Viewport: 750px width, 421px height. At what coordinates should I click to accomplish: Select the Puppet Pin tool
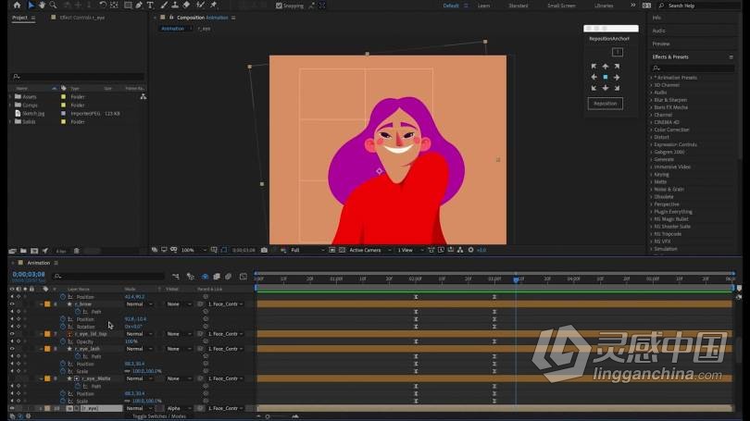point(213,6)
